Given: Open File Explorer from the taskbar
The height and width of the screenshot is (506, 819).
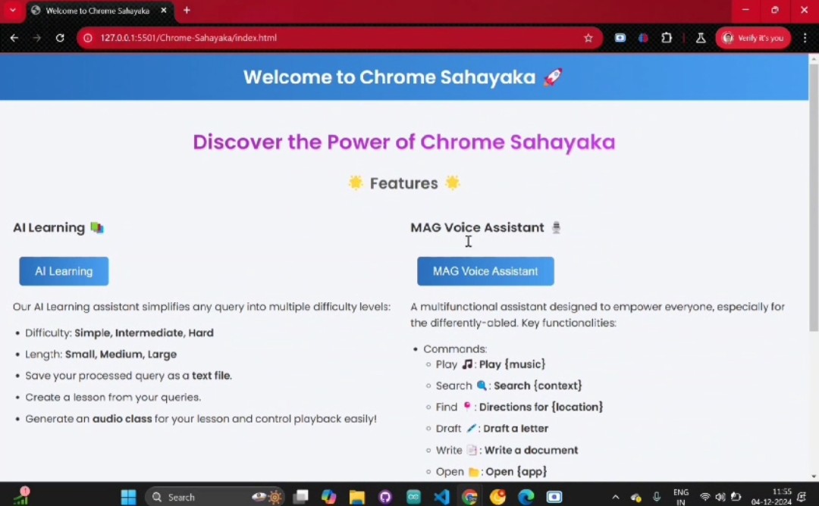Looking at the screenshot, I should point(356,497).
